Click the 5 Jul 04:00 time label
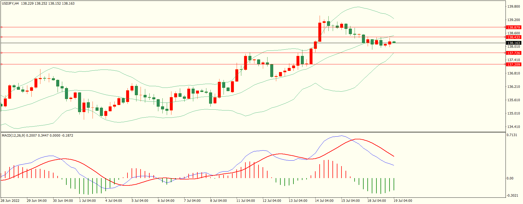The width and height of the screenshot is (523, 204). 140,201
